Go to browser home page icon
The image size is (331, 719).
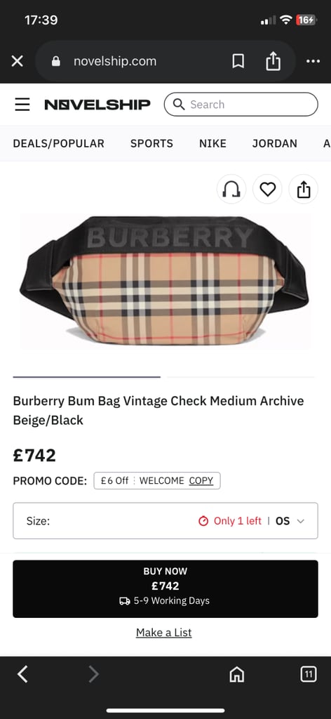(237, 674)
